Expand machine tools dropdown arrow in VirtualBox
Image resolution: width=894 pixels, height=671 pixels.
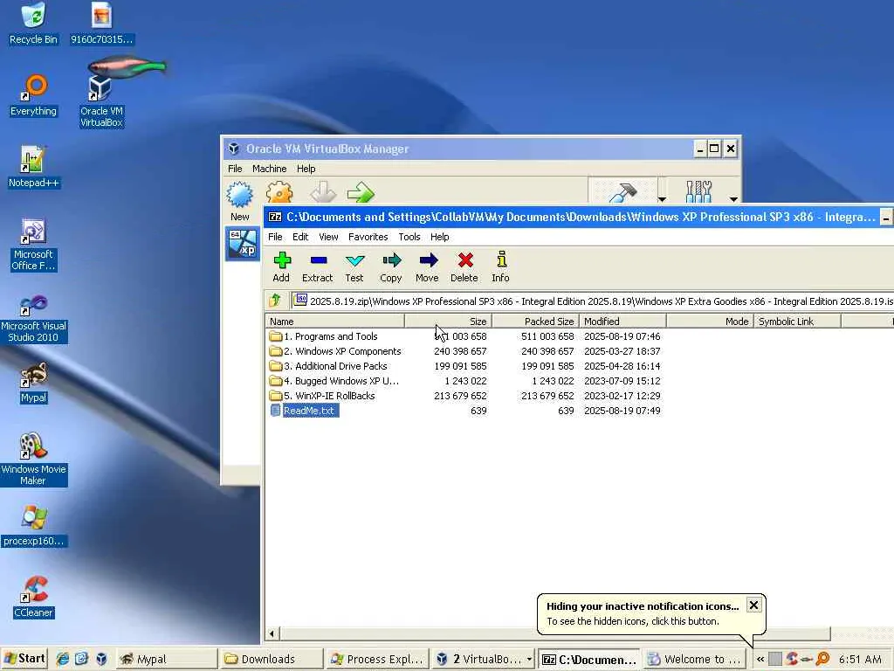point(662,198)
